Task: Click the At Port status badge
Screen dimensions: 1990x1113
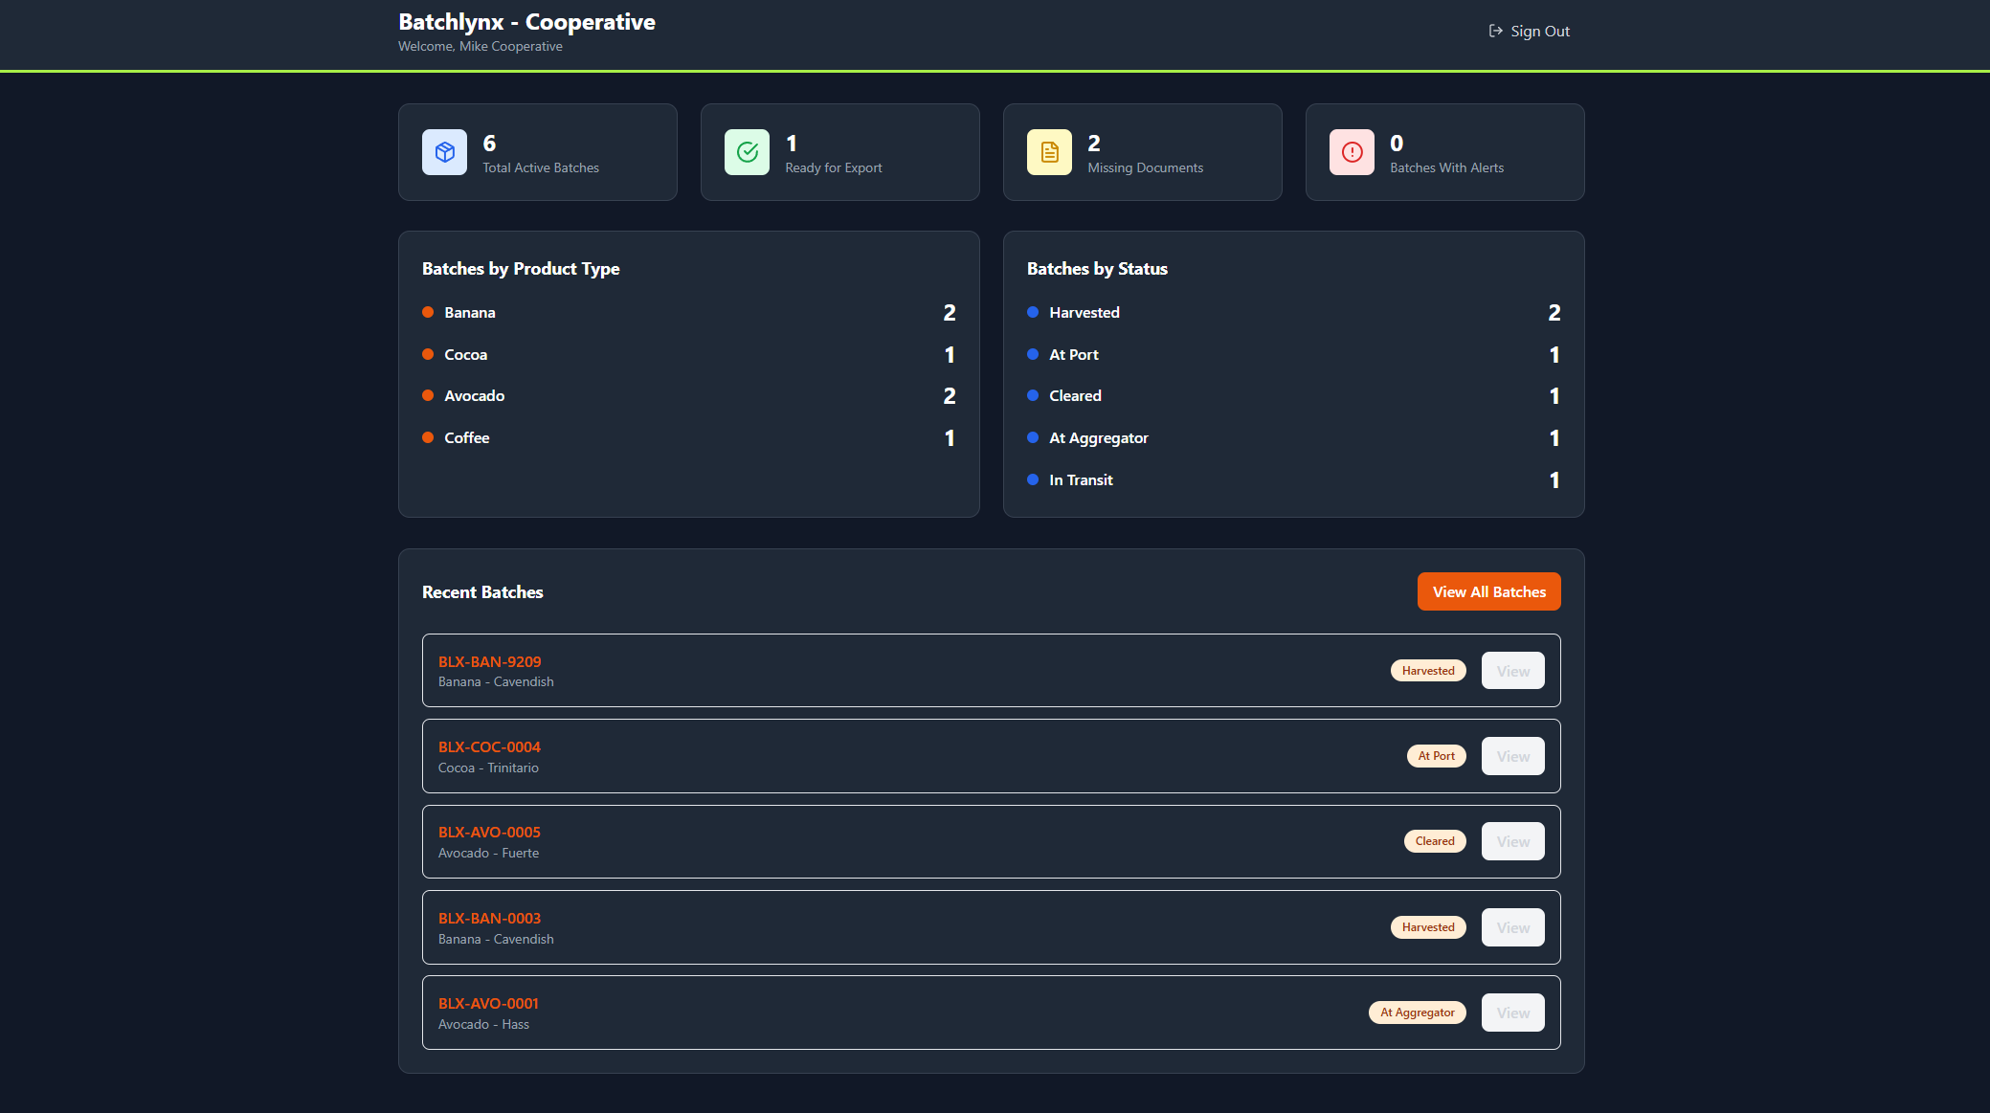Action: (x=1436, y=756)
